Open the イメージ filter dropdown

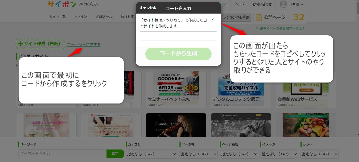click(279, 154)
